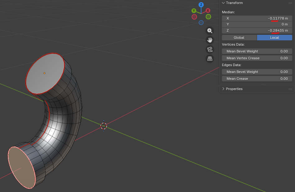Toggle the camera view icon
Screen dimensions: 295x192
(210, 49)
